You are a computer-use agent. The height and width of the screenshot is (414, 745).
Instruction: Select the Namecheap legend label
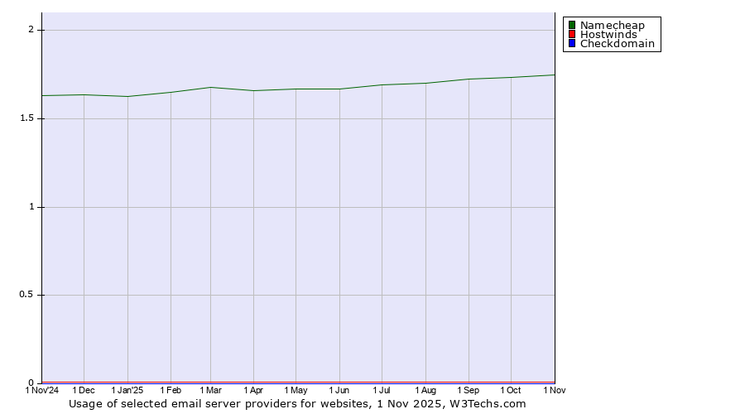612,26
